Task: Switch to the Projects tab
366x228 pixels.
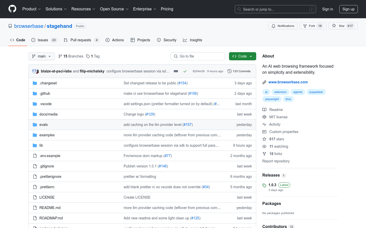Action: pyautogui.click(x=140, y=40)
